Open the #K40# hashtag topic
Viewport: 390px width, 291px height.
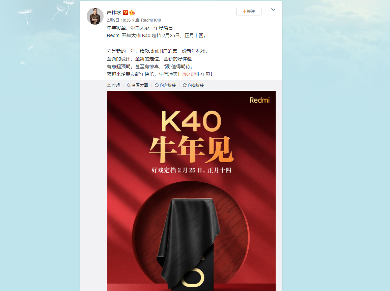189,74
